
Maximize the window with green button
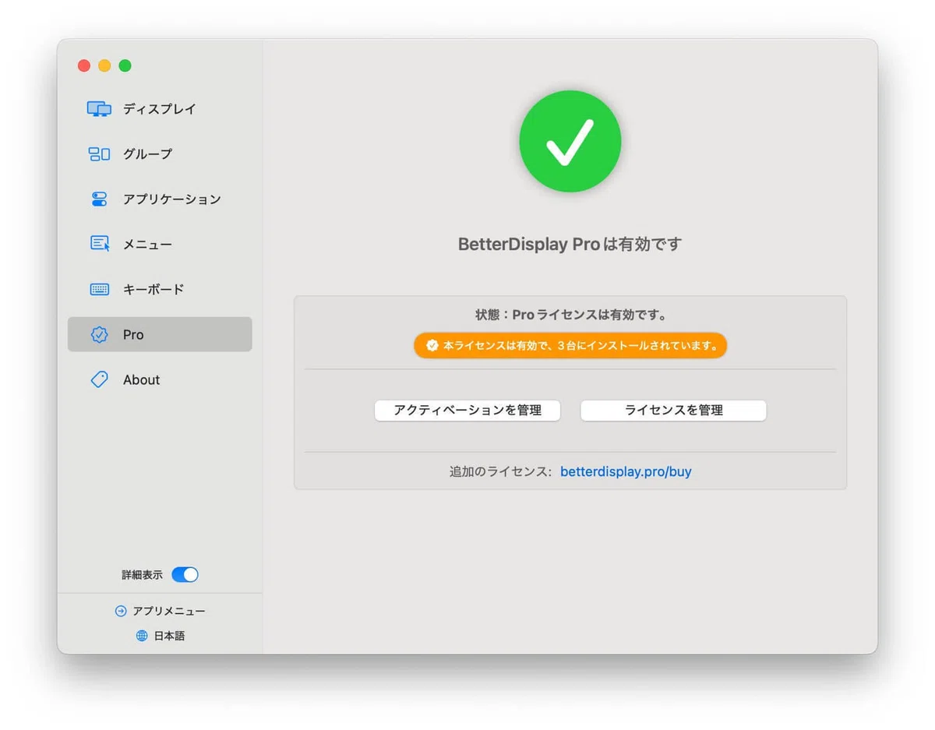coord(125,65)
